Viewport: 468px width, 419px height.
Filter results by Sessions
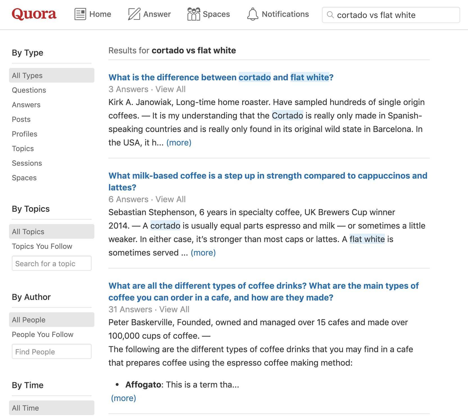click(27, 163)
